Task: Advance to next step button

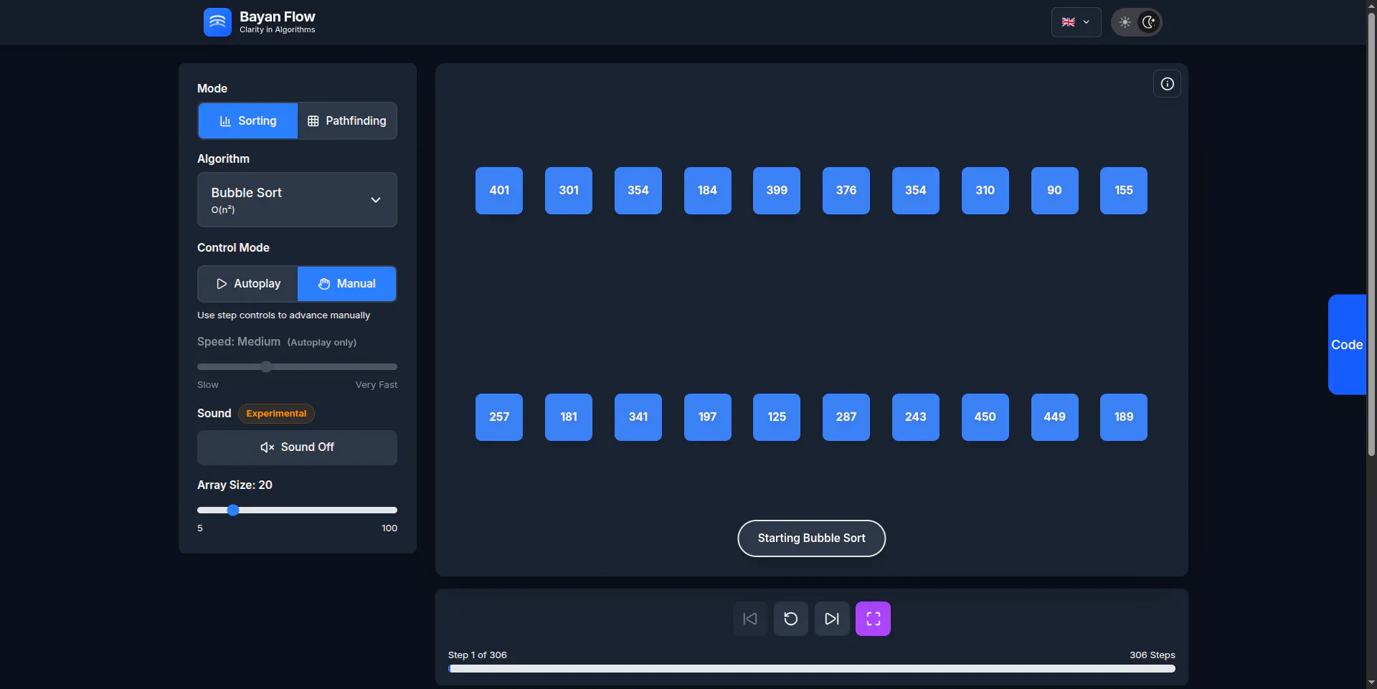Action: 832,619
